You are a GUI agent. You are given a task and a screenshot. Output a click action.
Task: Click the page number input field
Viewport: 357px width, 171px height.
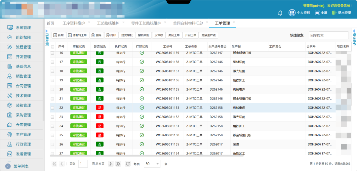click(x=83, y=164)
